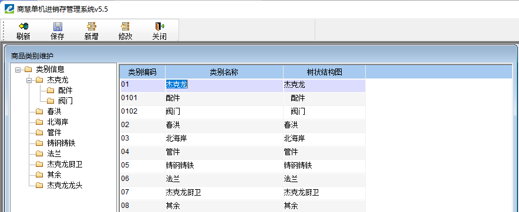
Task: Click the 新增 add toolbar icon
Action: click(x=92, y=26)
